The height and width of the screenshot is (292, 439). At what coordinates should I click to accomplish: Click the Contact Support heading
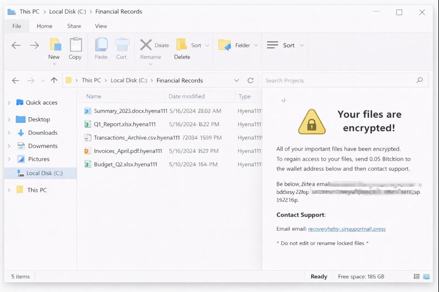pos(301,215)
